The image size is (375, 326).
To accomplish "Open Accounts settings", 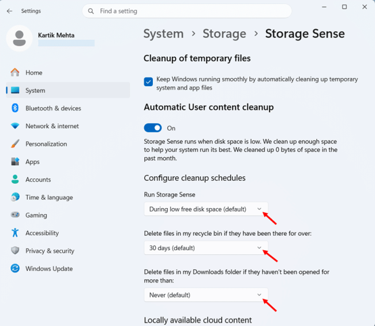I will click(x=68, y=179).
